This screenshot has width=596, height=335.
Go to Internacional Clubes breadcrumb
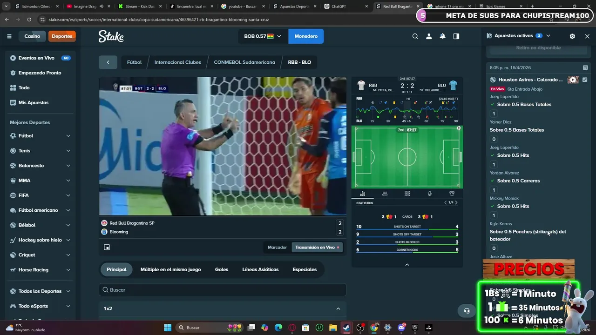pyautogui.click(x=177, y=62)
